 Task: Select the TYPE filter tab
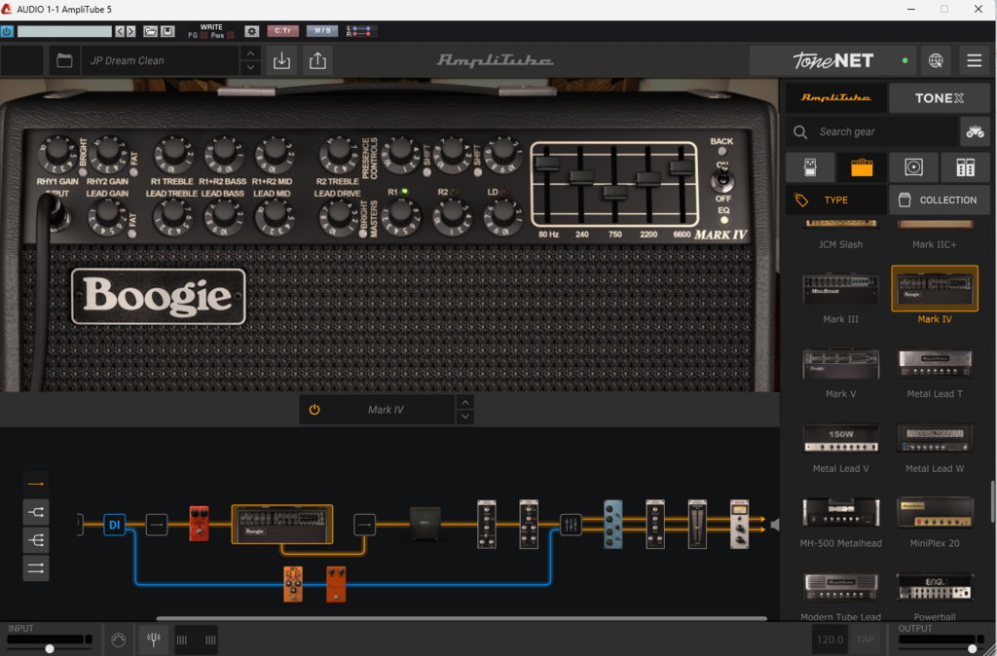835,200
